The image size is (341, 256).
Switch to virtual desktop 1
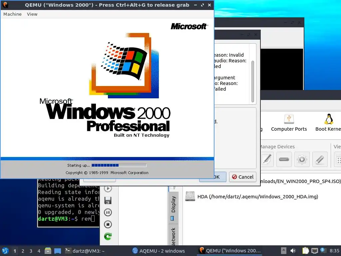point(15,251)
